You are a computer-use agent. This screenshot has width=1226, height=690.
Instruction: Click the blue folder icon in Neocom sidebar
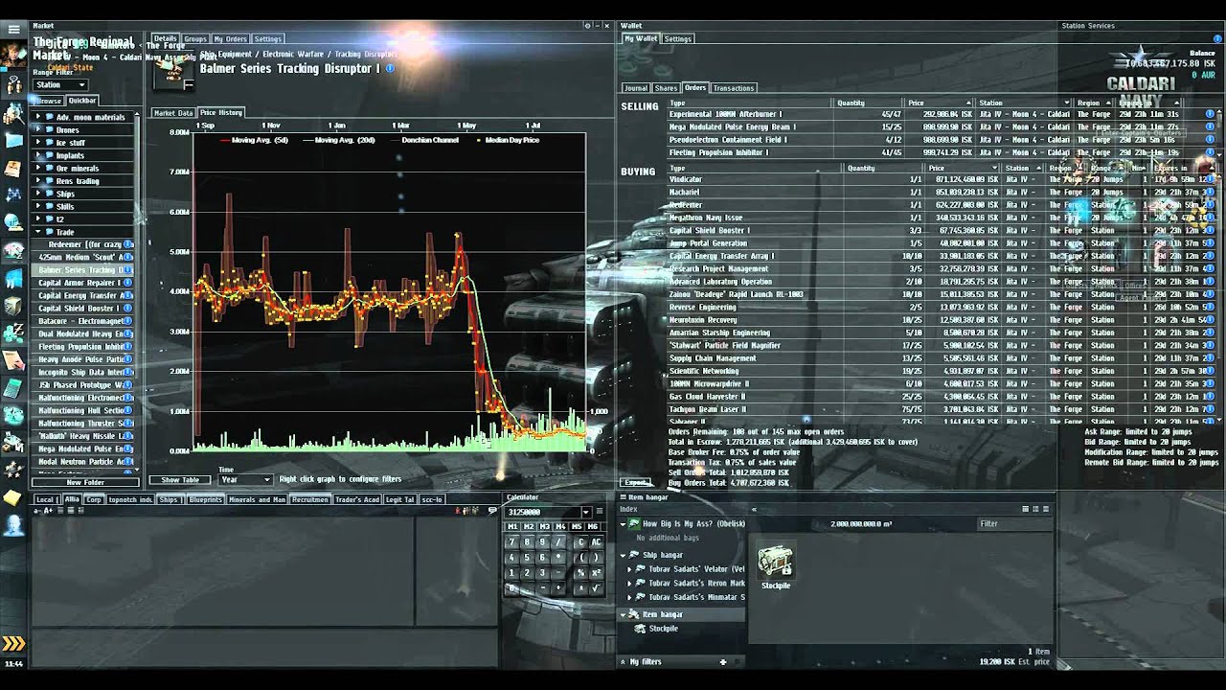tap(13, 140)
